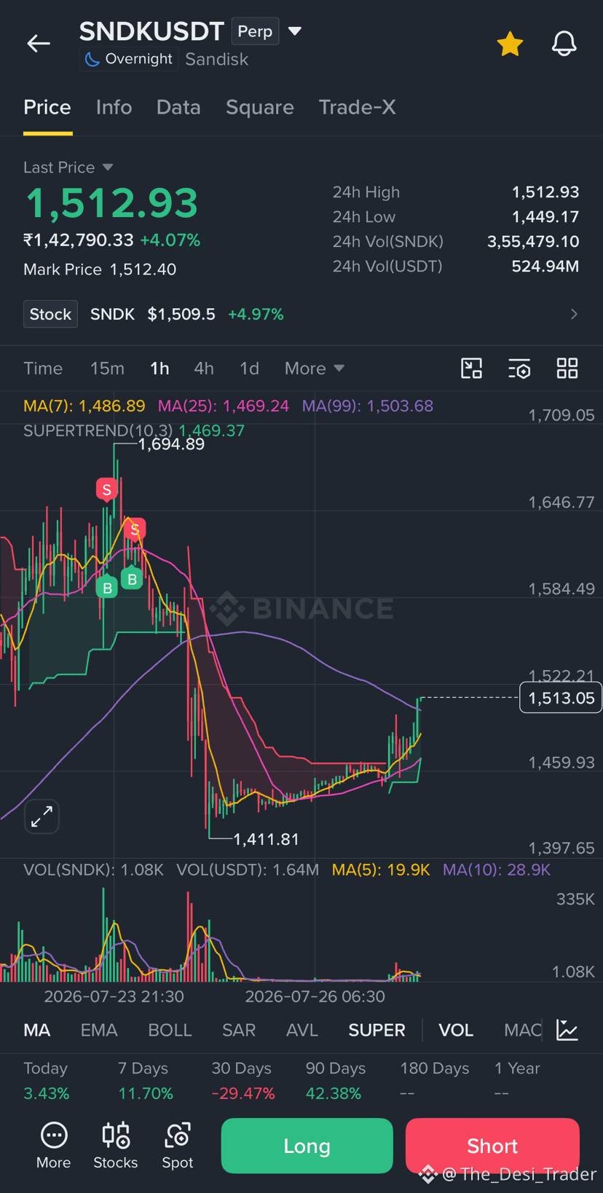The width and height of the screenshot is (603, 1193).
Task: Toggle the MACD sub-indicator
Action: pyautogui.click(x=523, y=1030)
